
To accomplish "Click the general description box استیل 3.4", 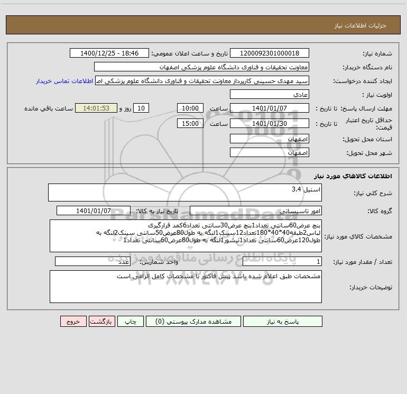I will pyautogui.click(x=185, y=193).
